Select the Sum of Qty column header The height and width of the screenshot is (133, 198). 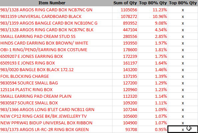coord(125,3)
